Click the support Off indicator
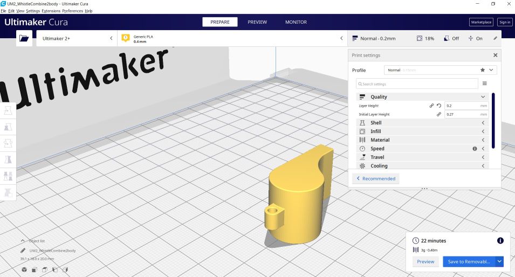 tap(451, 38)
